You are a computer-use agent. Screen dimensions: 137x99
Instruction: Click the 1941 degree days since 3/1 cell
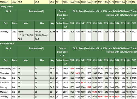(66, 35)
